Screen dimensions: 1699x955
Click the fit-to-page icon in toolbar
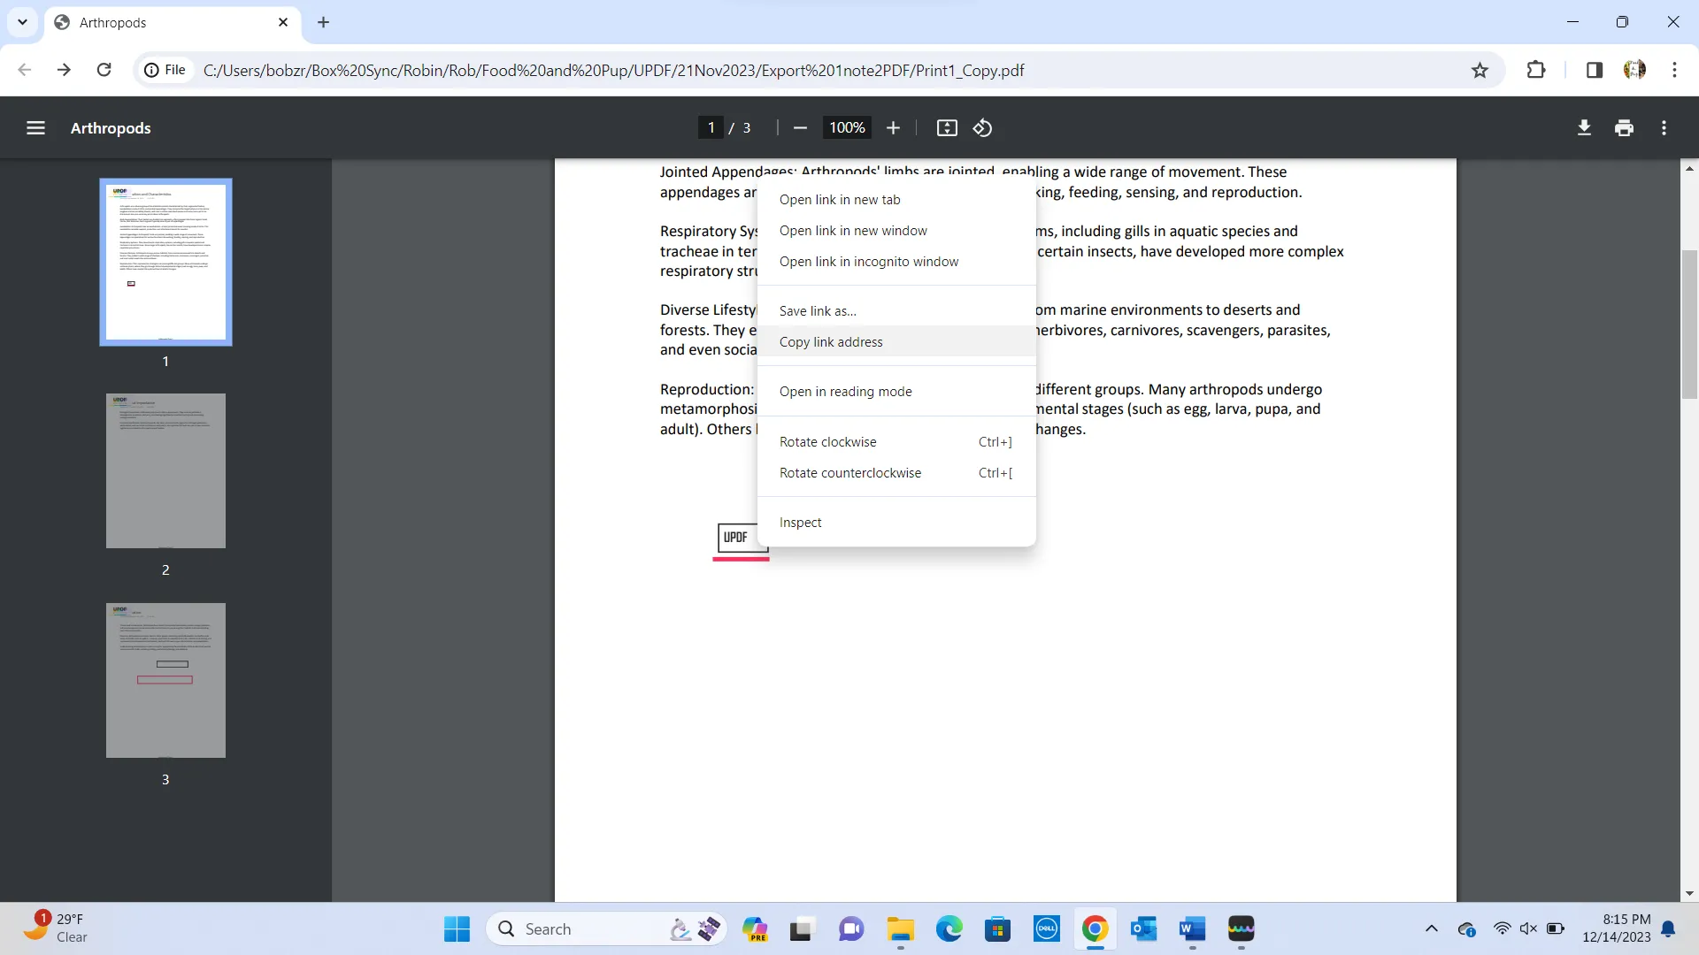click(946, 127)
